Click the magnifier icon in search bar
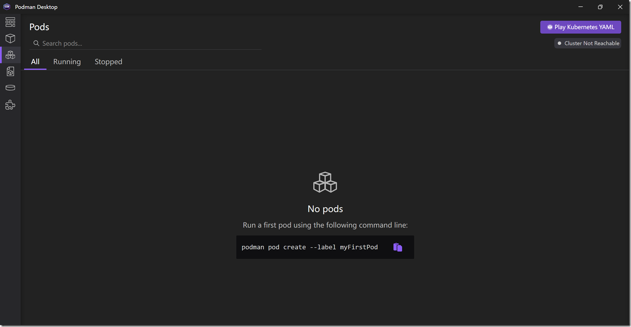631x327 pixels. point(36,43)
